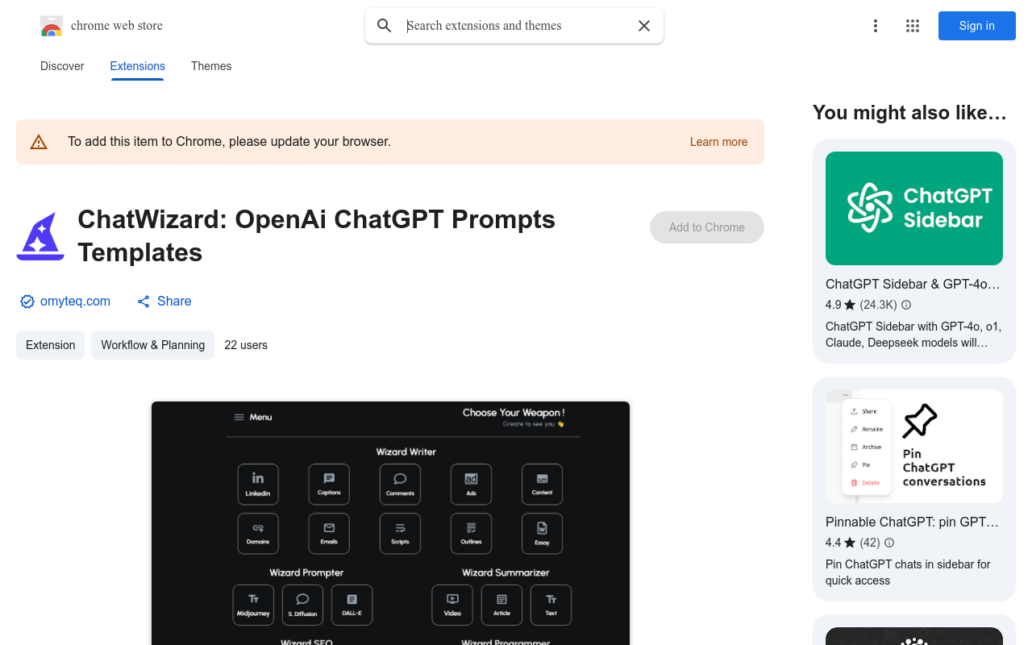Open the Discover tab
Viewport: 1032px width, 645px height.
tap(62, 66)
